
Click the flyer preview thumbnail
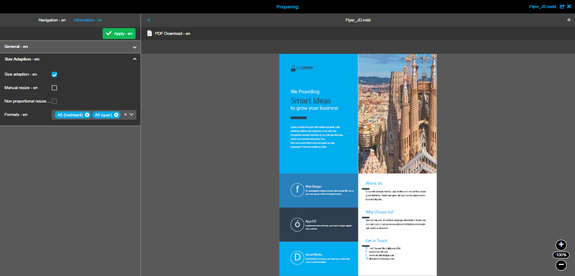tap(358, 164)
